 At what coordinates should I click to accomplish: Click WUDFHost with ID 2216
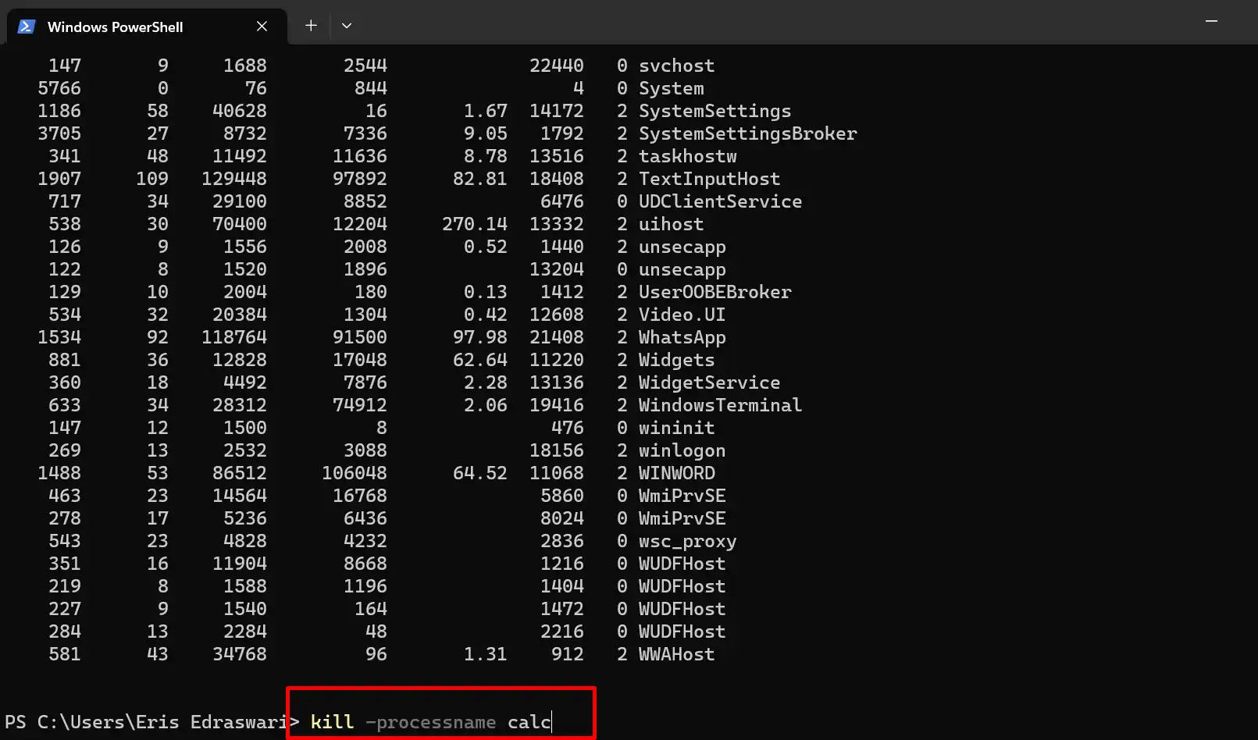tap(682, 631)
